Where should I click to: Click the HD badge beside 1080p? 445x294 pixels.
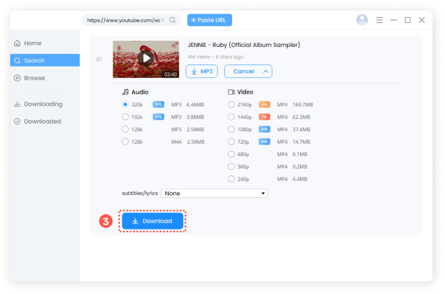tap(264, 129)
